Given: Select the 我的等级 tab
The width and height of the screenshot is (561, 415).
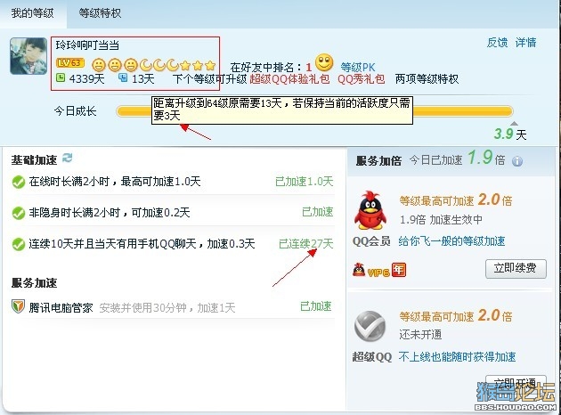Looking at the screenshot, I should click(x=33, y=13).
